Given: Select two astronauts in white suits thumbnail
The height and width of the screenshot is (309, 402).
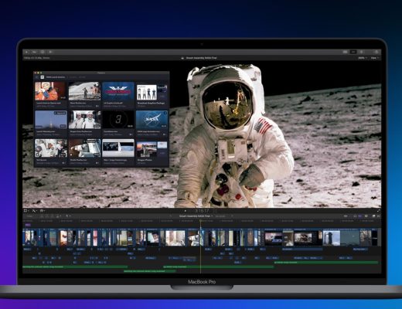Looking at the screenshot, I should click(x=84, y=120).
